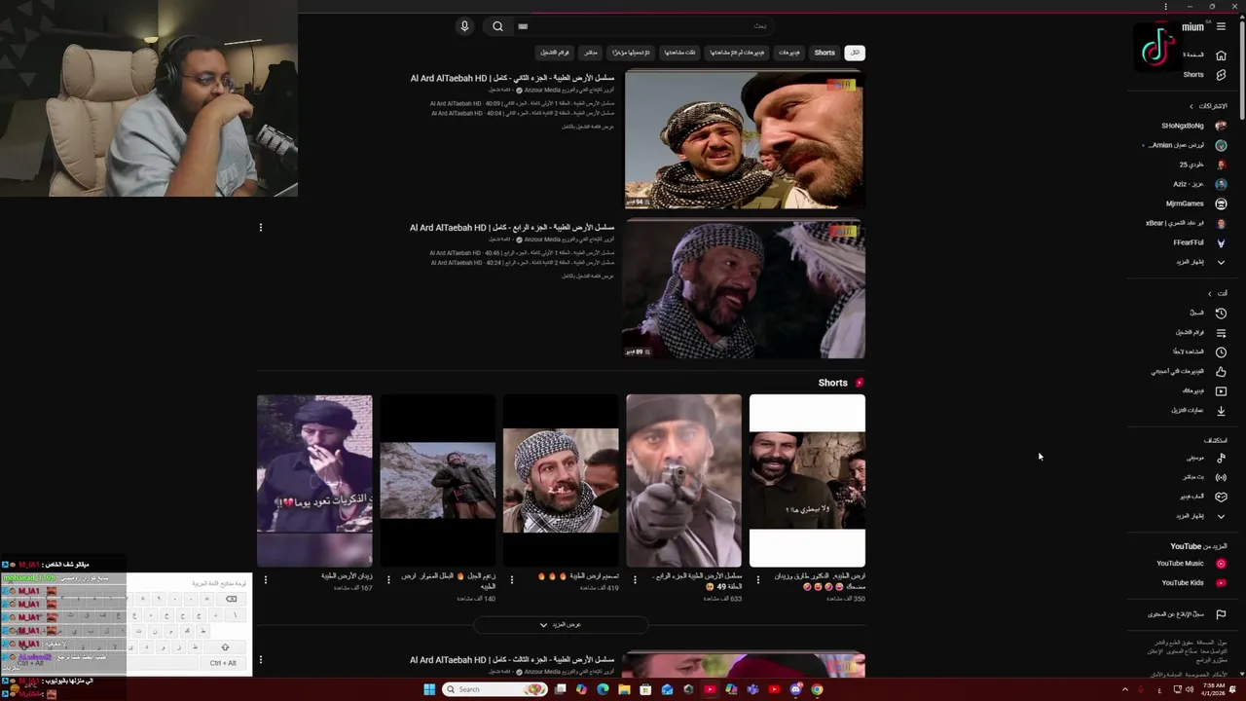The image size is (1246, 701).
Task: Play the Short with man on mountain
Action: (x=437, y=480)
